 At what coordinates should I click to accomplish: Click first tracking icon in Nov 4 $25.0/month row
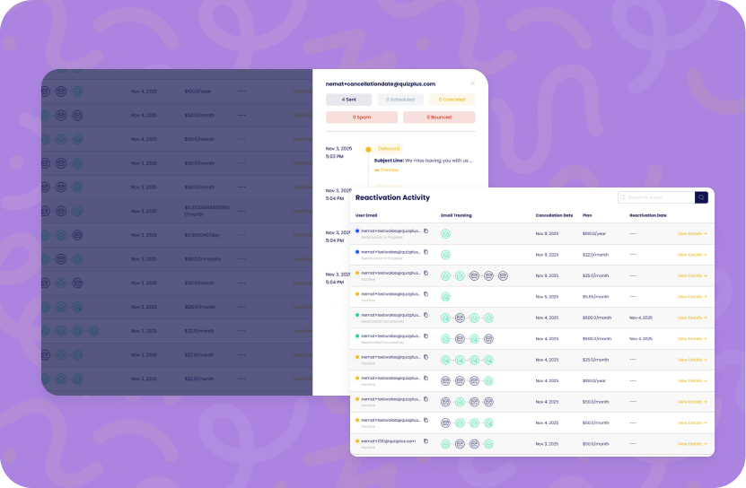(x=445, y=360)
